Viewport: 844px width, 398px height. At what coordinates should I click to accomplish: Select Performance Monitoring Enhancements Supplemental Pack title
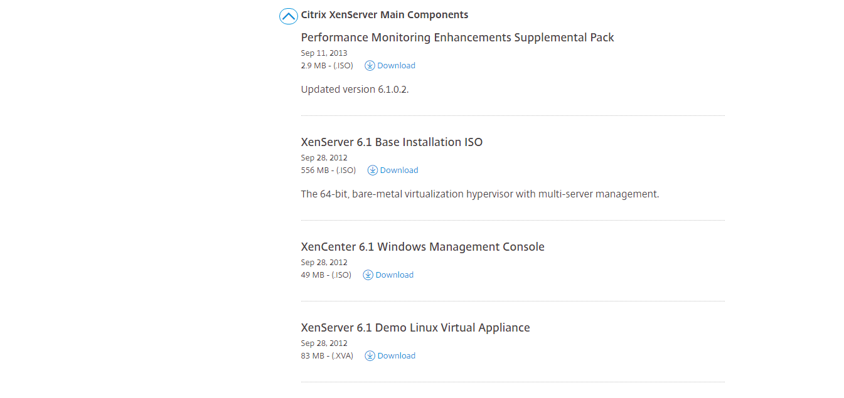coord(457,38)
